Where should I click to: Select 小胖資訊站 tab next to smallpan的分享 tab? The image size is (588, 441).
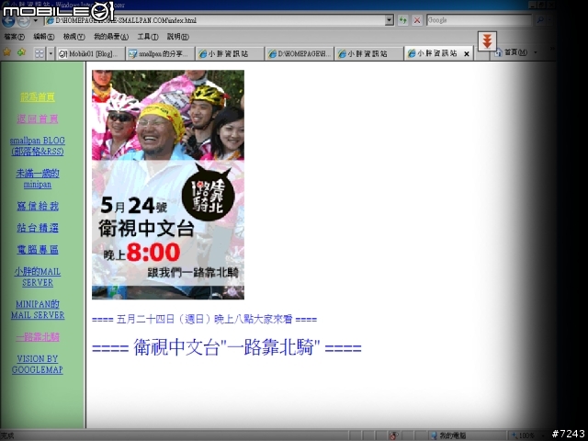coord(230,54)
